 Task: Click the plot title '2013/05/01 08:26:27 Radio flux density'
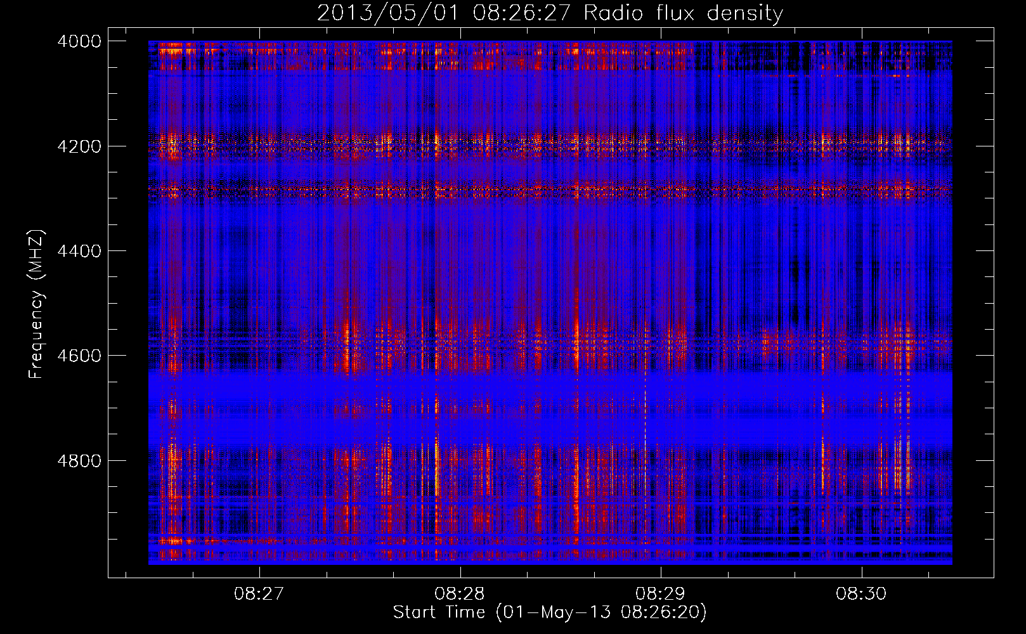(x=550, y=13)
